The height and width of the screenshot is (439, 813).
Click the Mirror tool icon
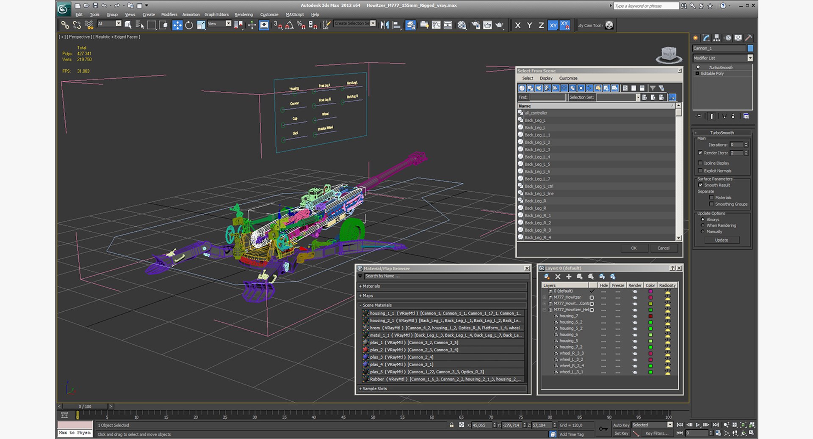[x=384, y=25]
